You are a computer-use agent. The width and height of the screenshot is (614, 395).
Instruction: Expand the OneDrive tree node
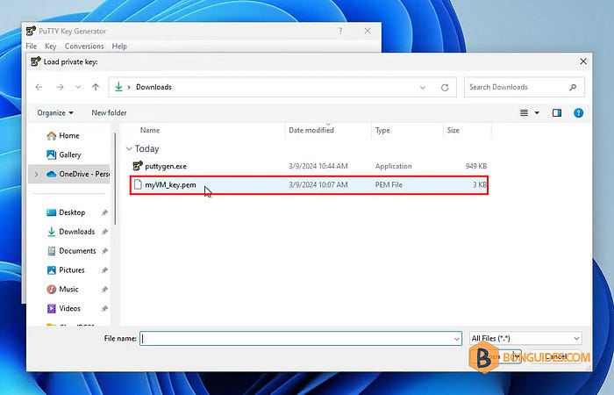[x=37, y=174]
